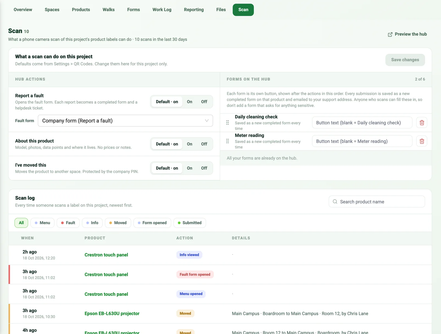Click the Search product name field
The height and width of the screenshot is (334, 441).
click(377, 202)
